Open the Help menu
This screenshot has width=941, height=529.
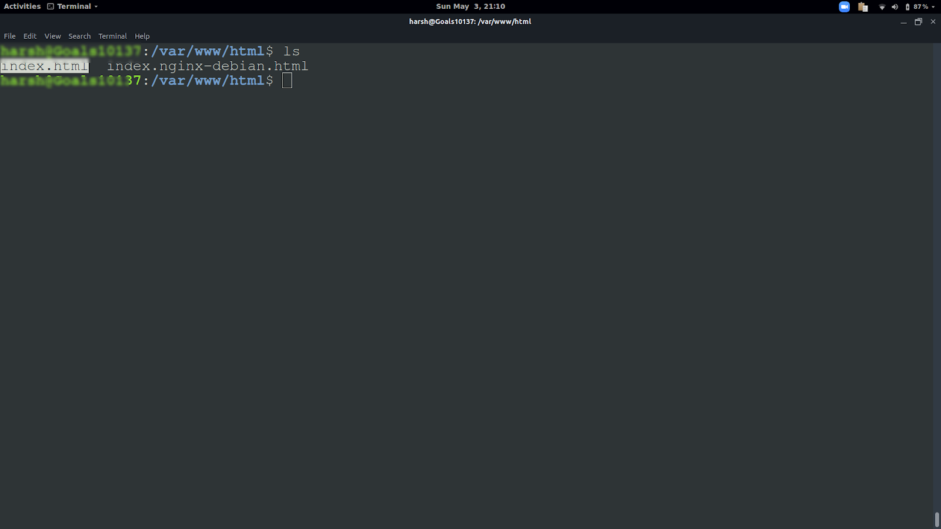click(142, 36)
